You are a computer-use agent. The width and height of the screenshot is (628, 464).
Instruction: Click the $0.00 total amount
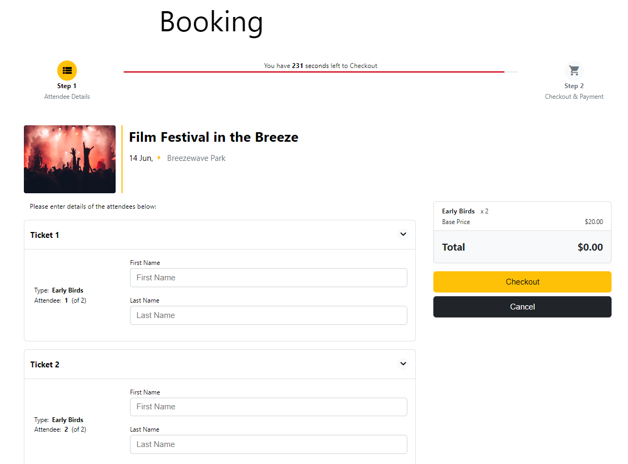[x=590, y=247]
